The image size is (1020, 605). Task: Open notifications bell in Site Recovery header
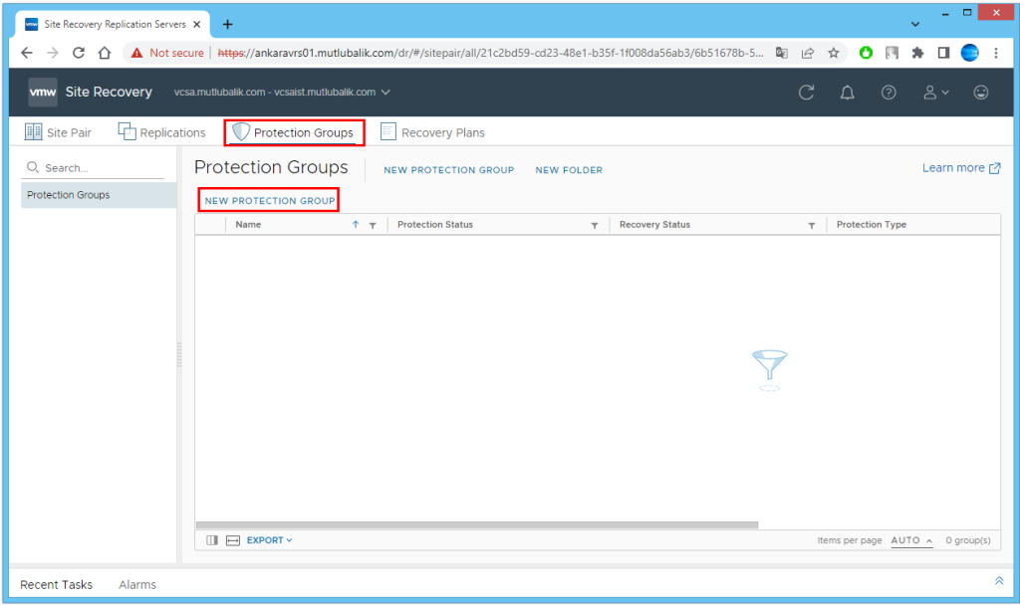tap(847, 93)
